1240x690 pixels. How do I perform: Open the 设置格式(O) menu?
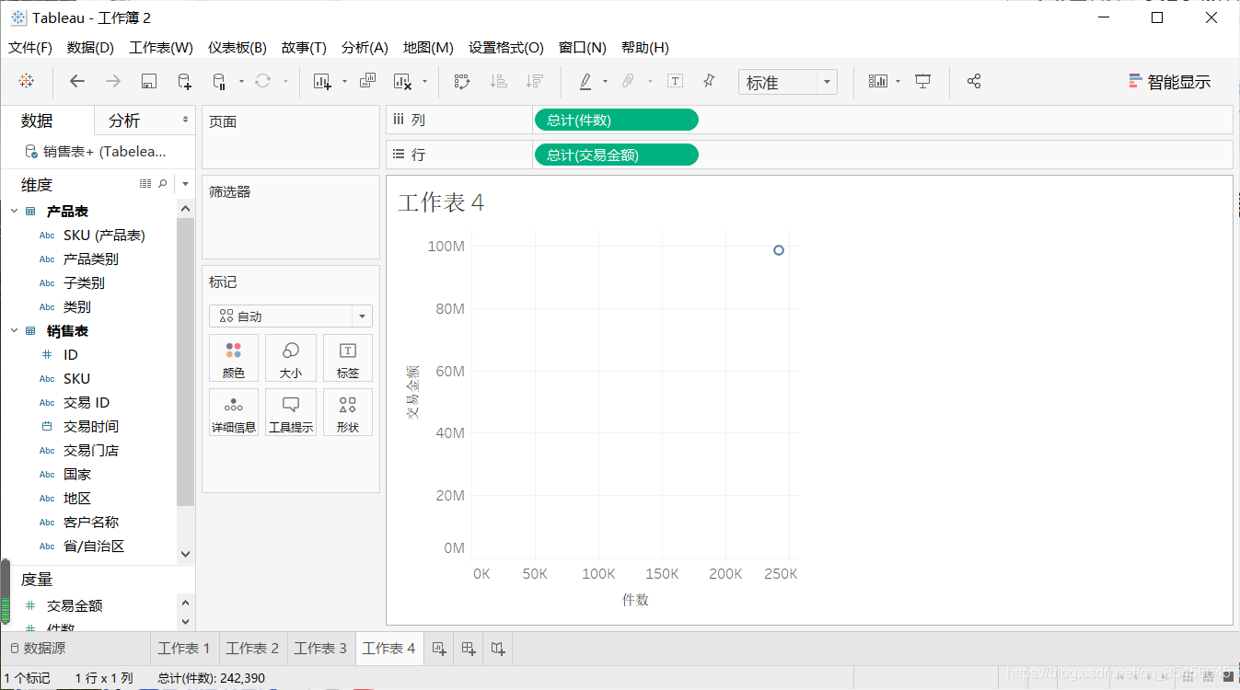[x=506, y=48]
